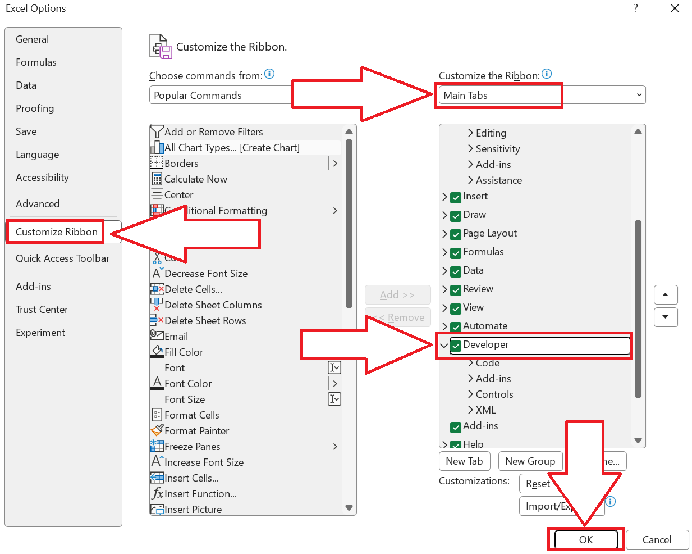Screen dimensions: 692x554
Task: Click the Delete Sheet Columns icon
Action: 157,305
